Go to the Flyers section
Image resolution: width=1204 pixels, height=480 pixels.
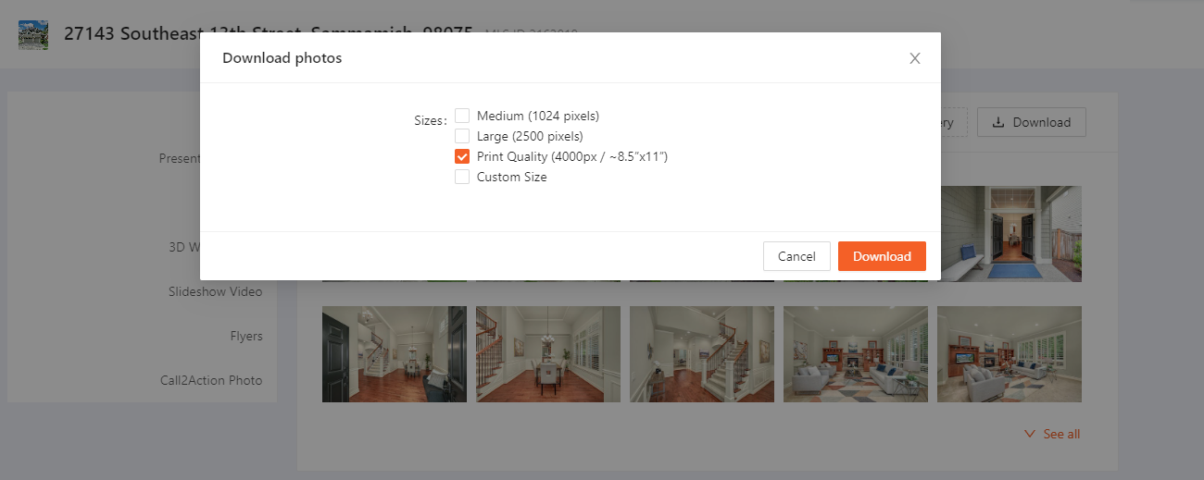click(x=246, y=336)
